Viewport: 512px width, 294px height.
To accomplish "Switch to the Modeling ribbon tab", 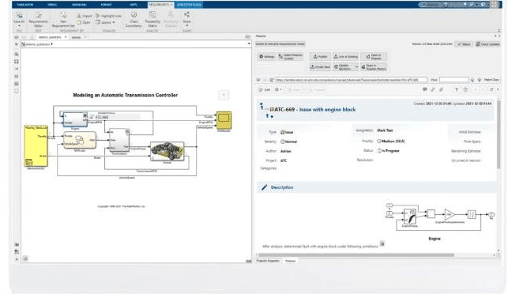I will tap(79, 5).
